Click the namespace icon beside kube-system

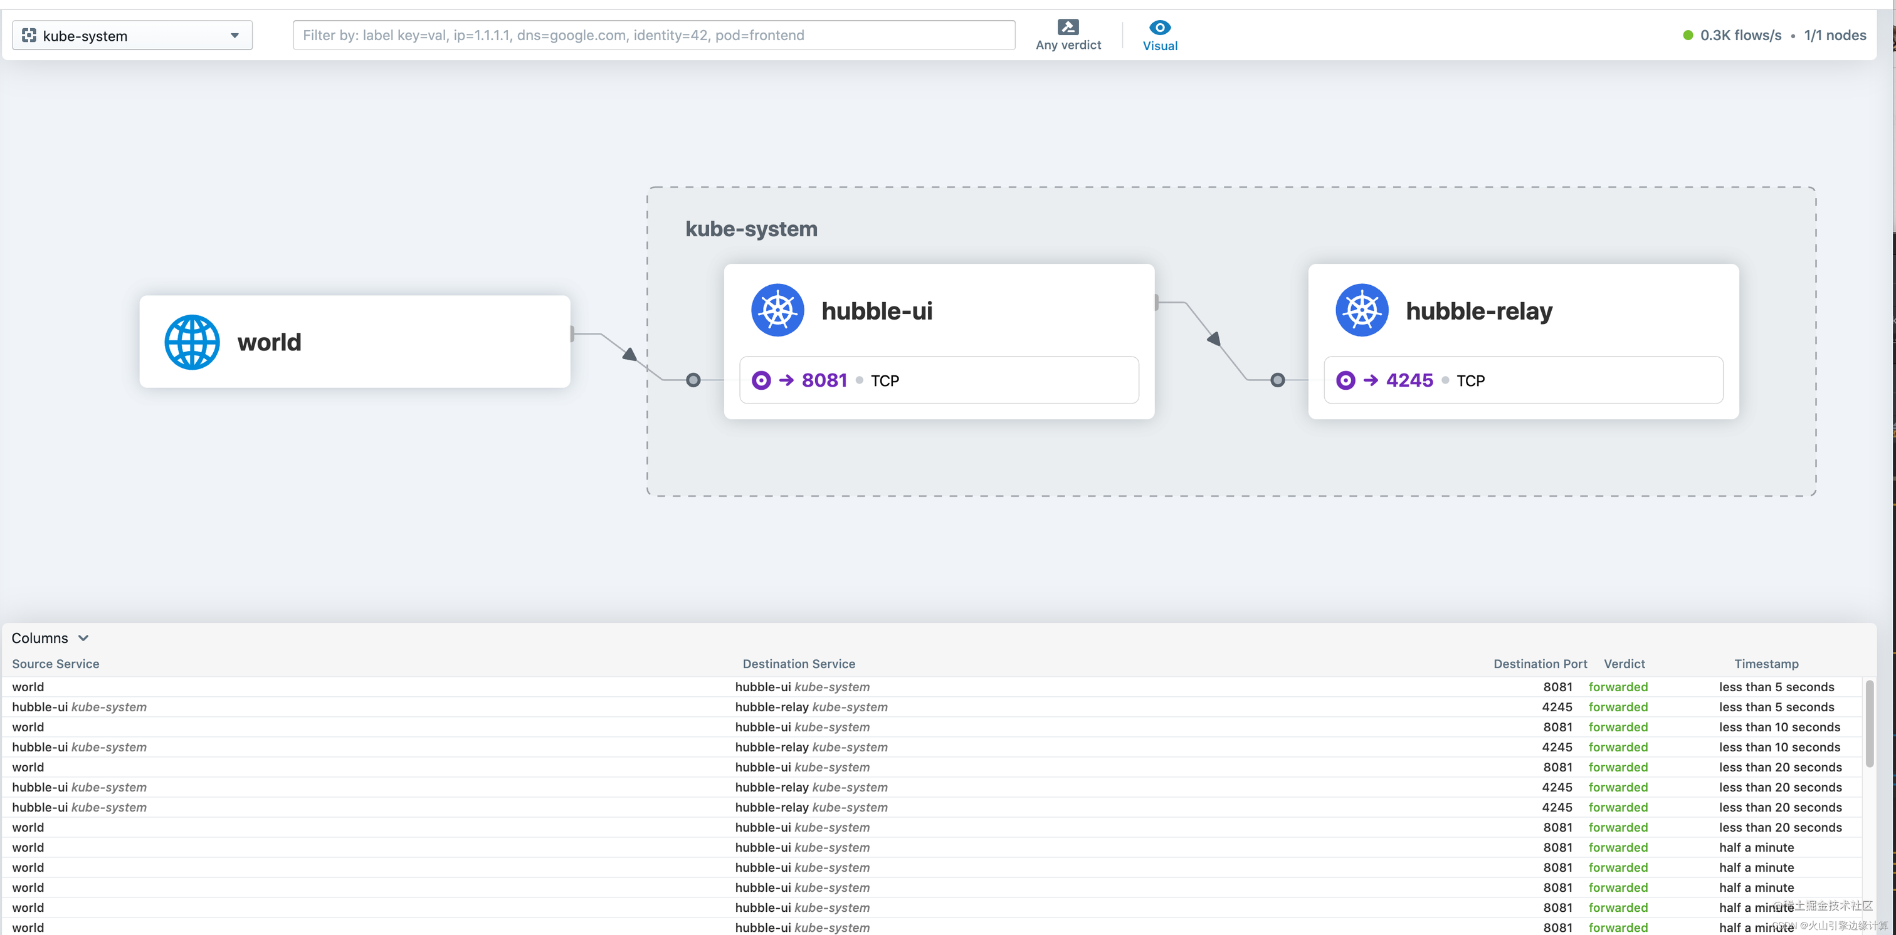point(29,35)
